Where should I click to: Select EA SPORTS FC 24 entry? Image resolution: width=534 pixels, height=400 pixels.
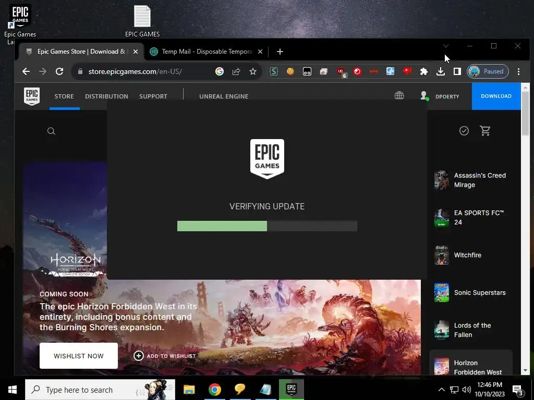point(471,217)
